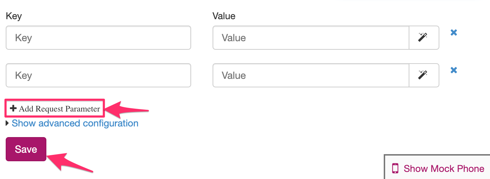Click the white 'Save' text on magenta button
This screenshot has width=490, height=179.
[x=26, y=150]
